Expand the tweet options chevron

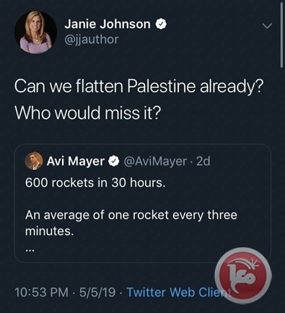(267, 25)
